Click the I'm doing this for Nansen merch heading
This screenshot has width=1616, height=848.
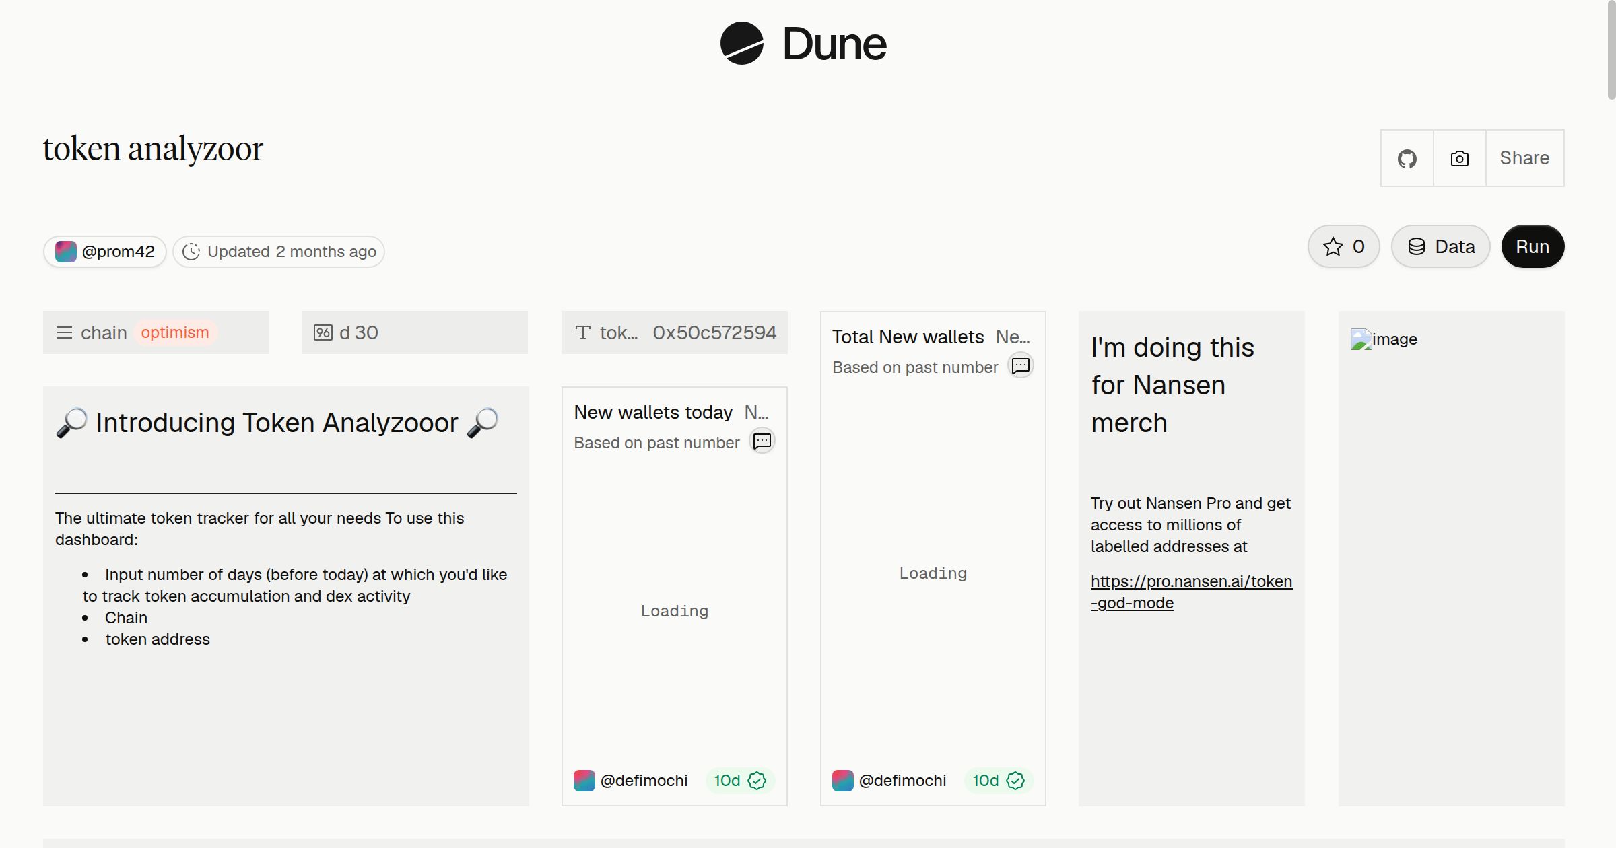[x=1172, y=385]
